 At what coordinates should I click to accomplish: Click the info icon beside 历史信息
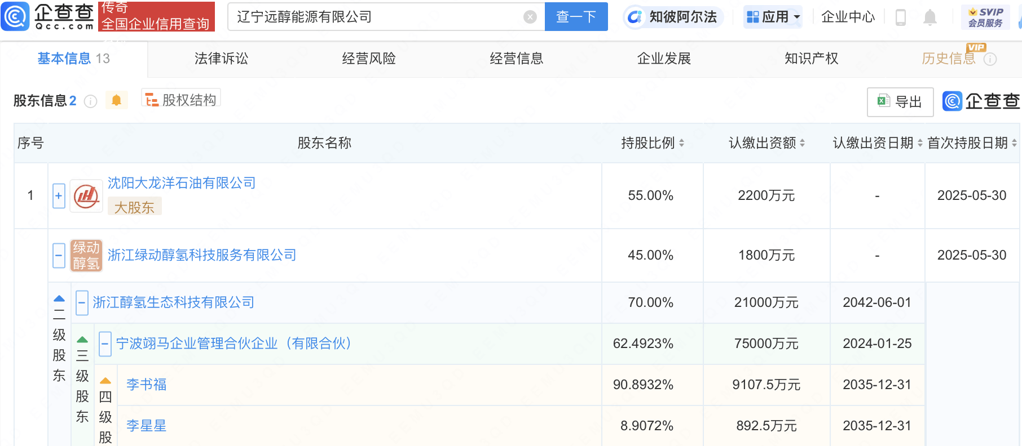pyautogui.click(x=990, y=59)
